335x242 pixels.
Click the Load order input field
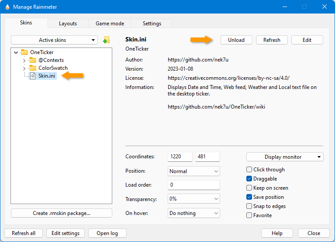coord(194,185)
